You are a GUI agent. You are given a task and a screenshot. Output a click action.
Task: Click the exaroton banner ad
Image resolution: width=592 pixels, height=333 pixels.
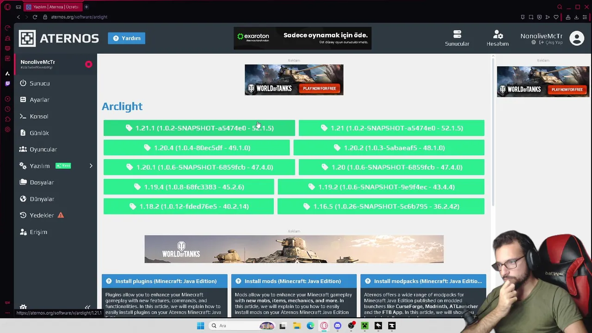click(302, 38)
